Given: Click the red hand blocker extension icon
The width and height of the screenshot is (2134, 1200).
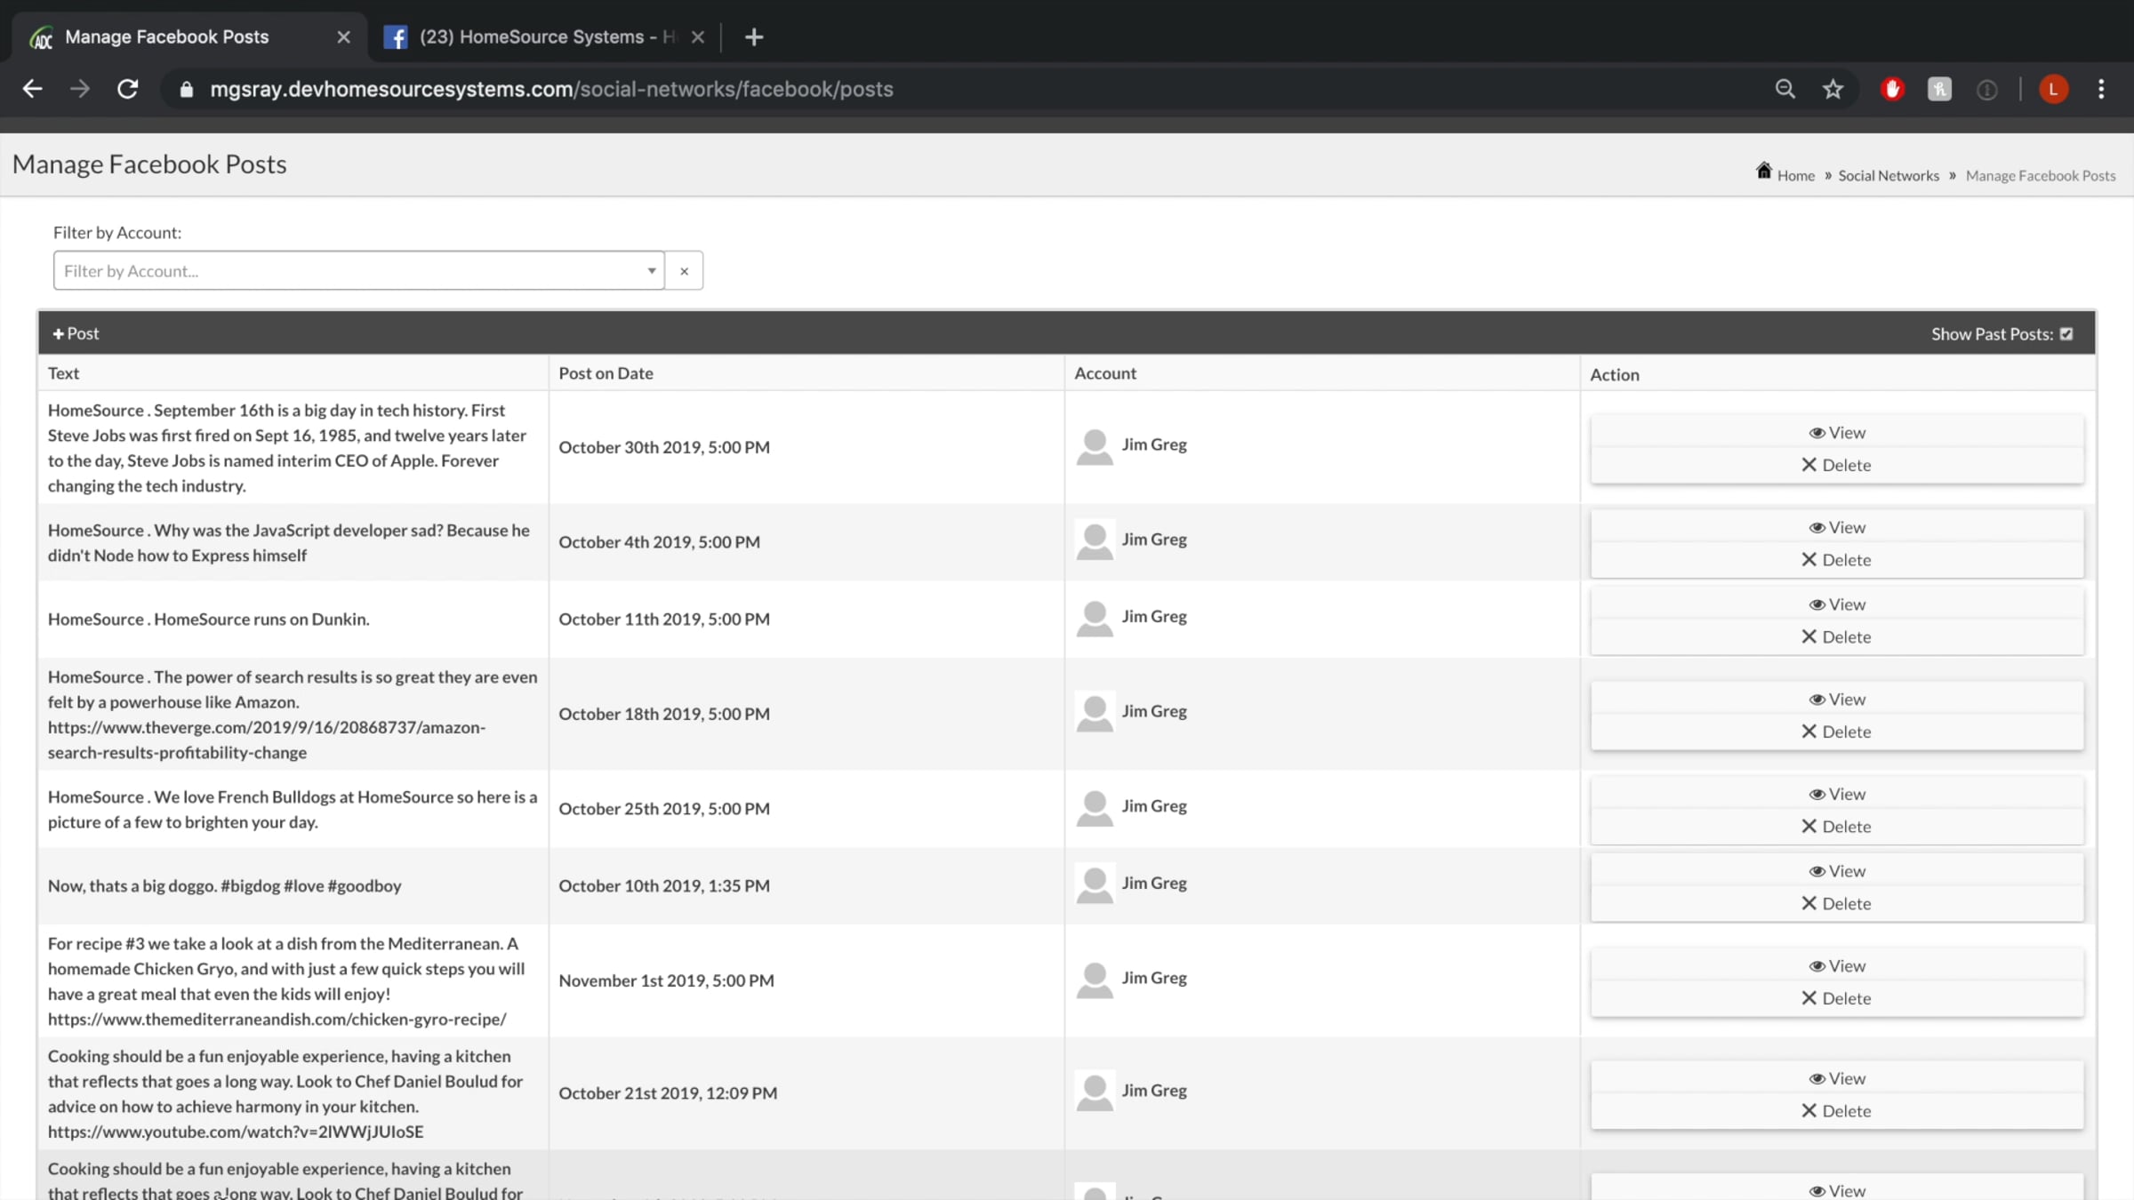Looking at the screenshot, I should [1892, 89].
